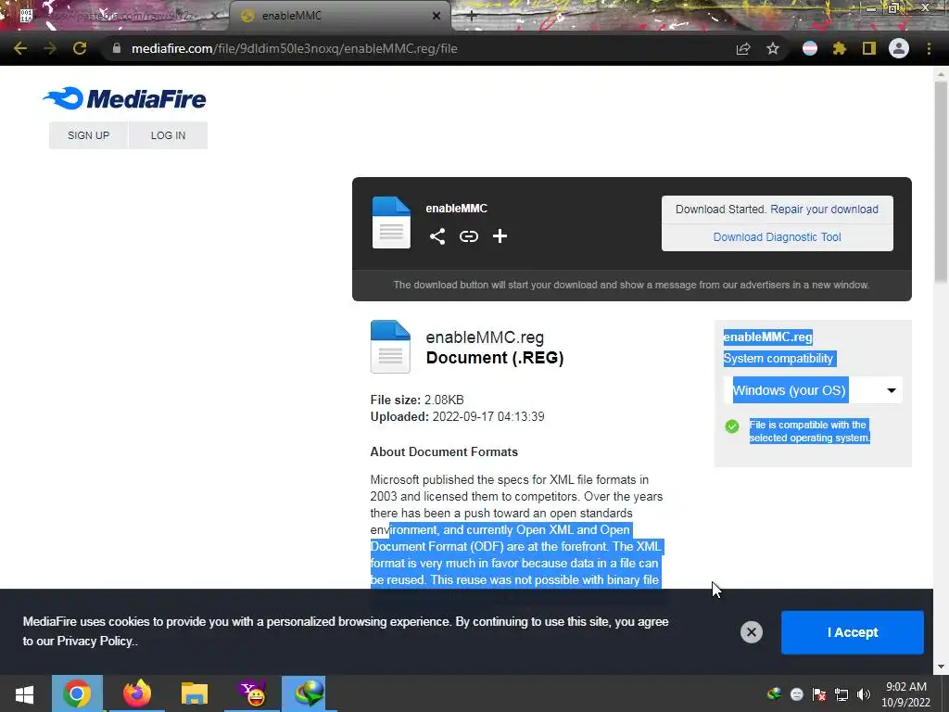The height and width of the screenshot is (712, 949).
Task: Click the 'About Document Formats' heading
Action: tap(444, 452)
